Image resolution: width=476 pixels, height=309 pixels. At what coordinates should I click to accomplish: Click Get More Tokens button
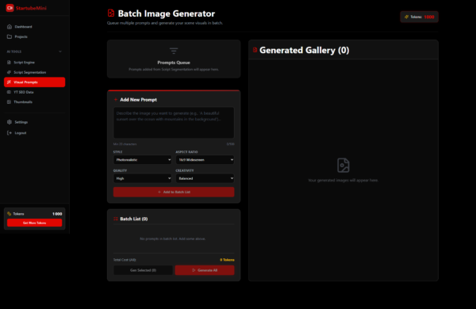[35, 223]
